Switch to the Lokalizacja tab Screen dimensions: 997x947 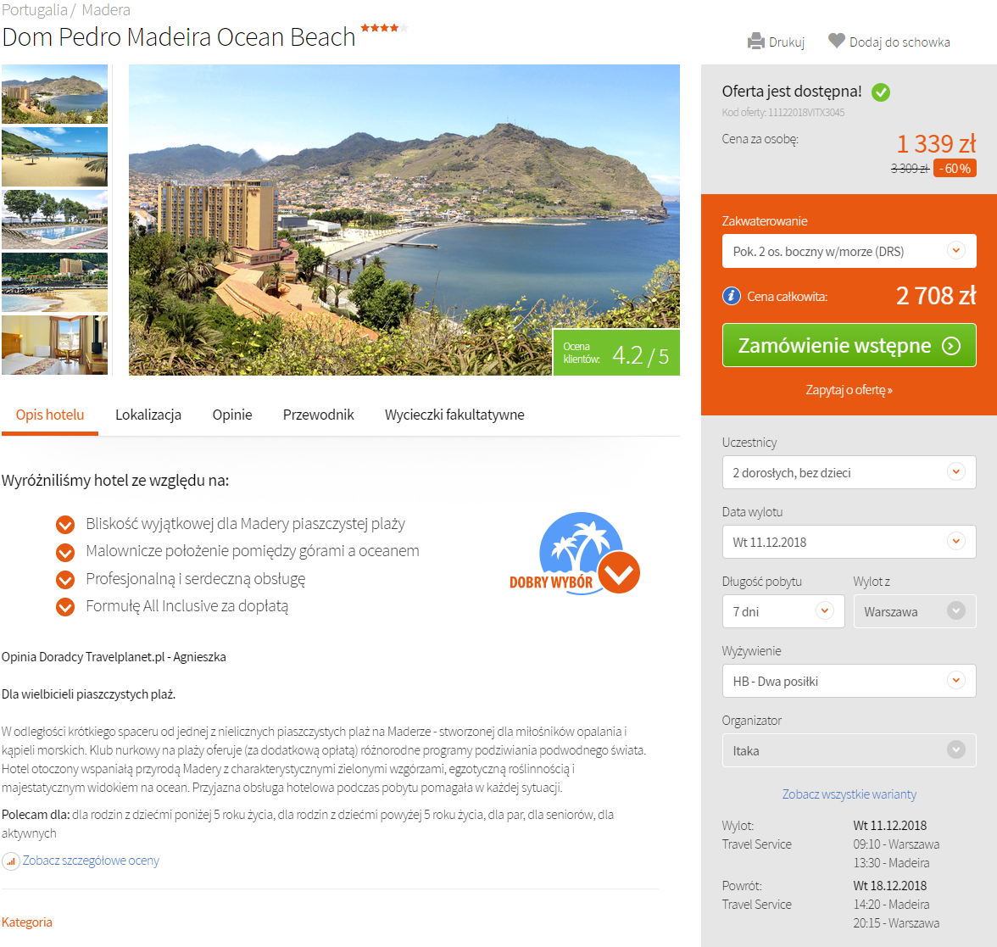(x=148, y=415)
